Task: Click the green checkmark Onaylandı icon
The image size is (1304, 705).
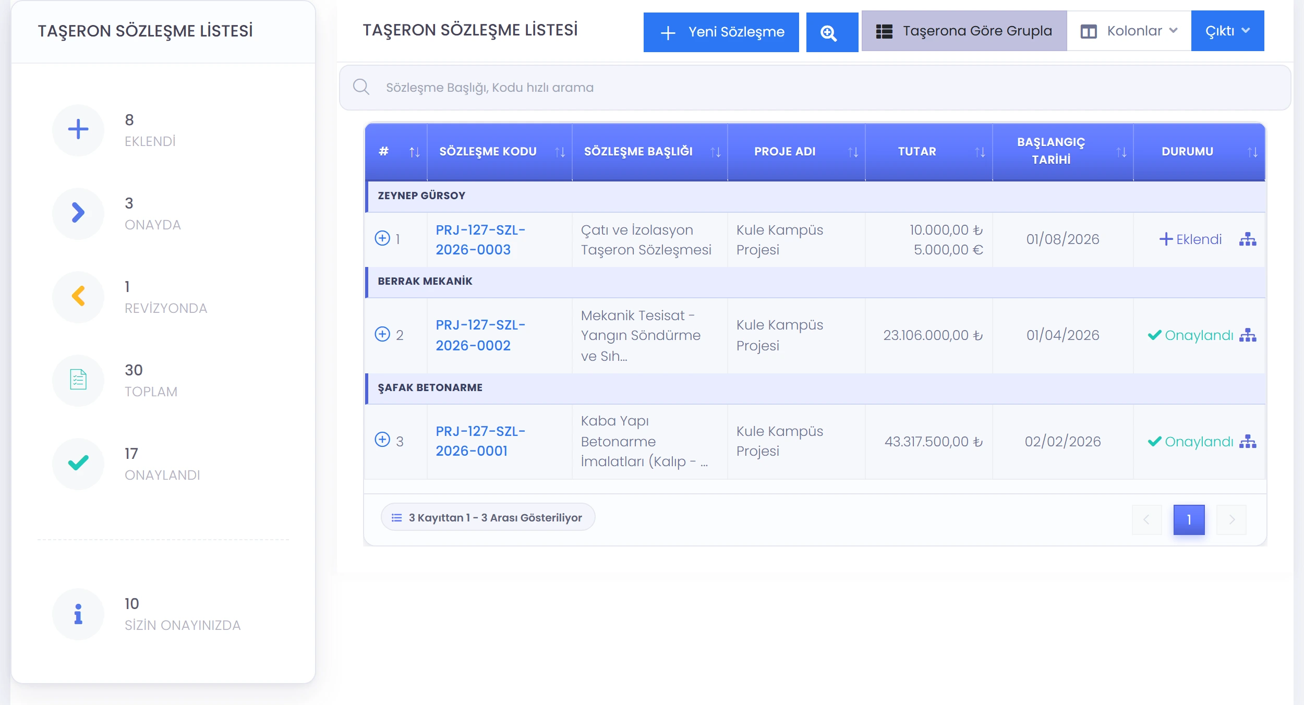Action: (x=78, y=463)
